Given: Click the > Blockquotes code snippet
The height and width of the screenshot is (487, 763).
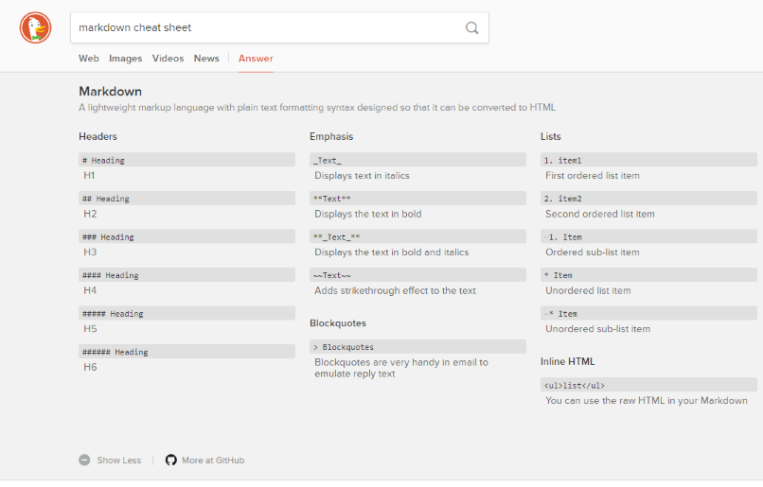Looking at the screenshot, I should point(344,347).
